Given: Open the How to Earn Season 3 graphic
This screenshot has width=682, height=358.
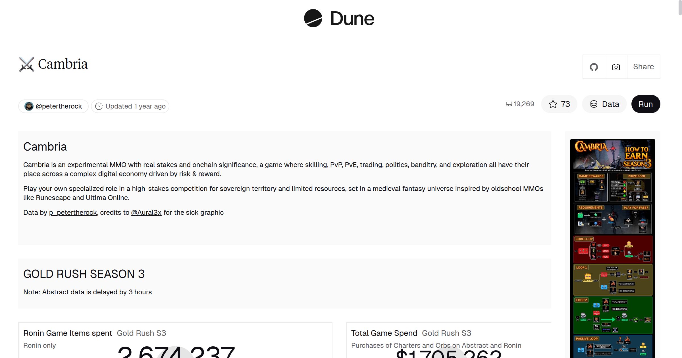Looking at the screenshot, I should pyautogui.click(x=612, y=248).
